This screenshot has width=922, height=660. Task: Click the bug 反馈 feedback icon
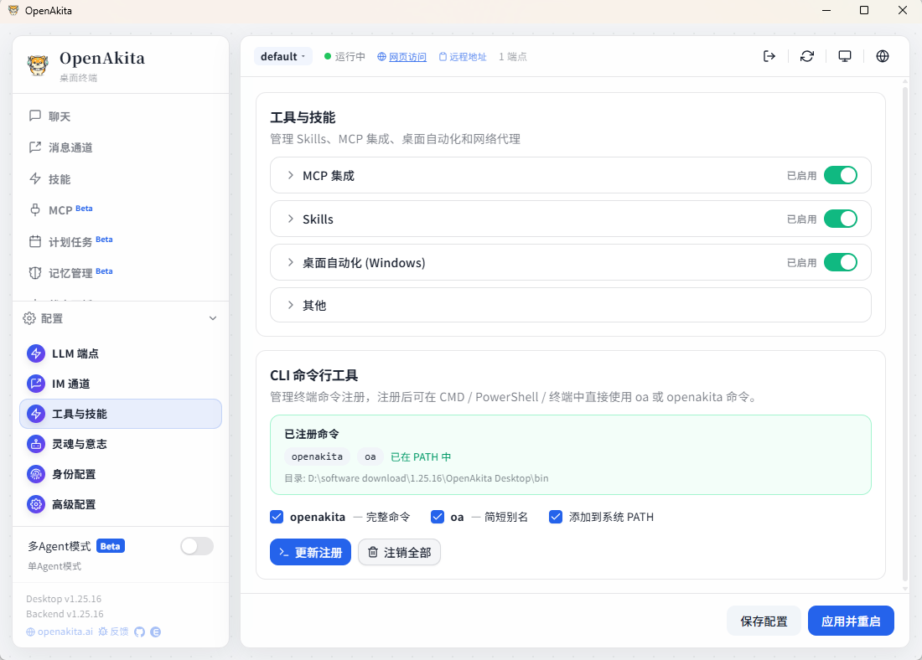103,632
